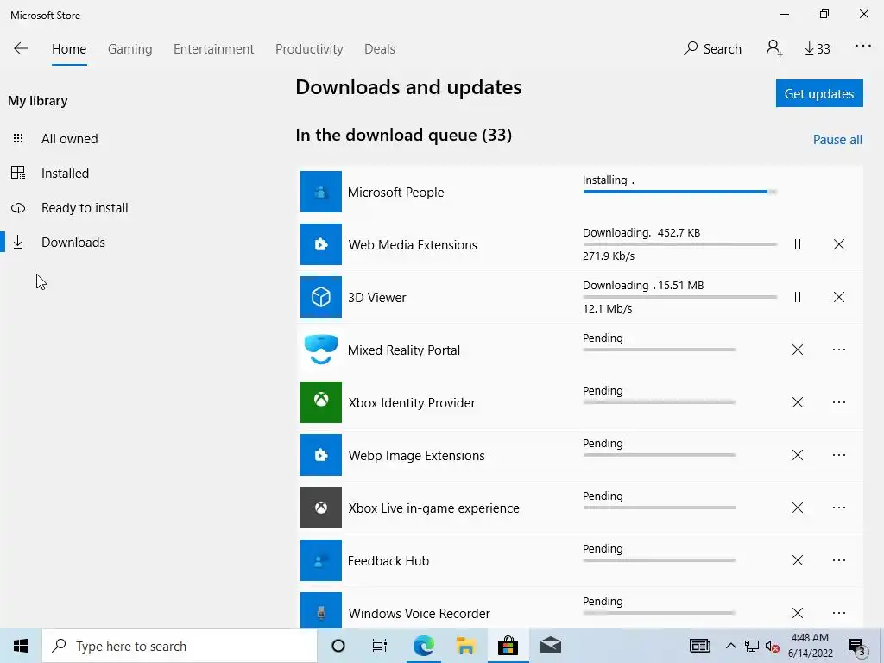Open Cortana from the taskbar
This screenshot has height=663, width=884.
(338, 646)
